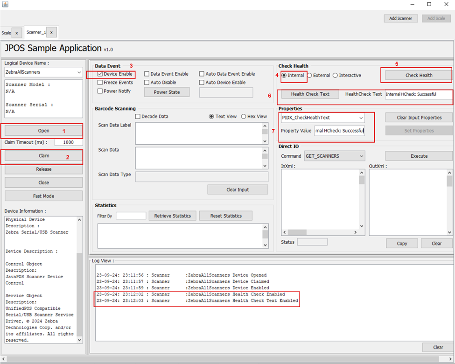Enable Decode Data for barcode scanning
455x364 pixels.
(138, 116)
